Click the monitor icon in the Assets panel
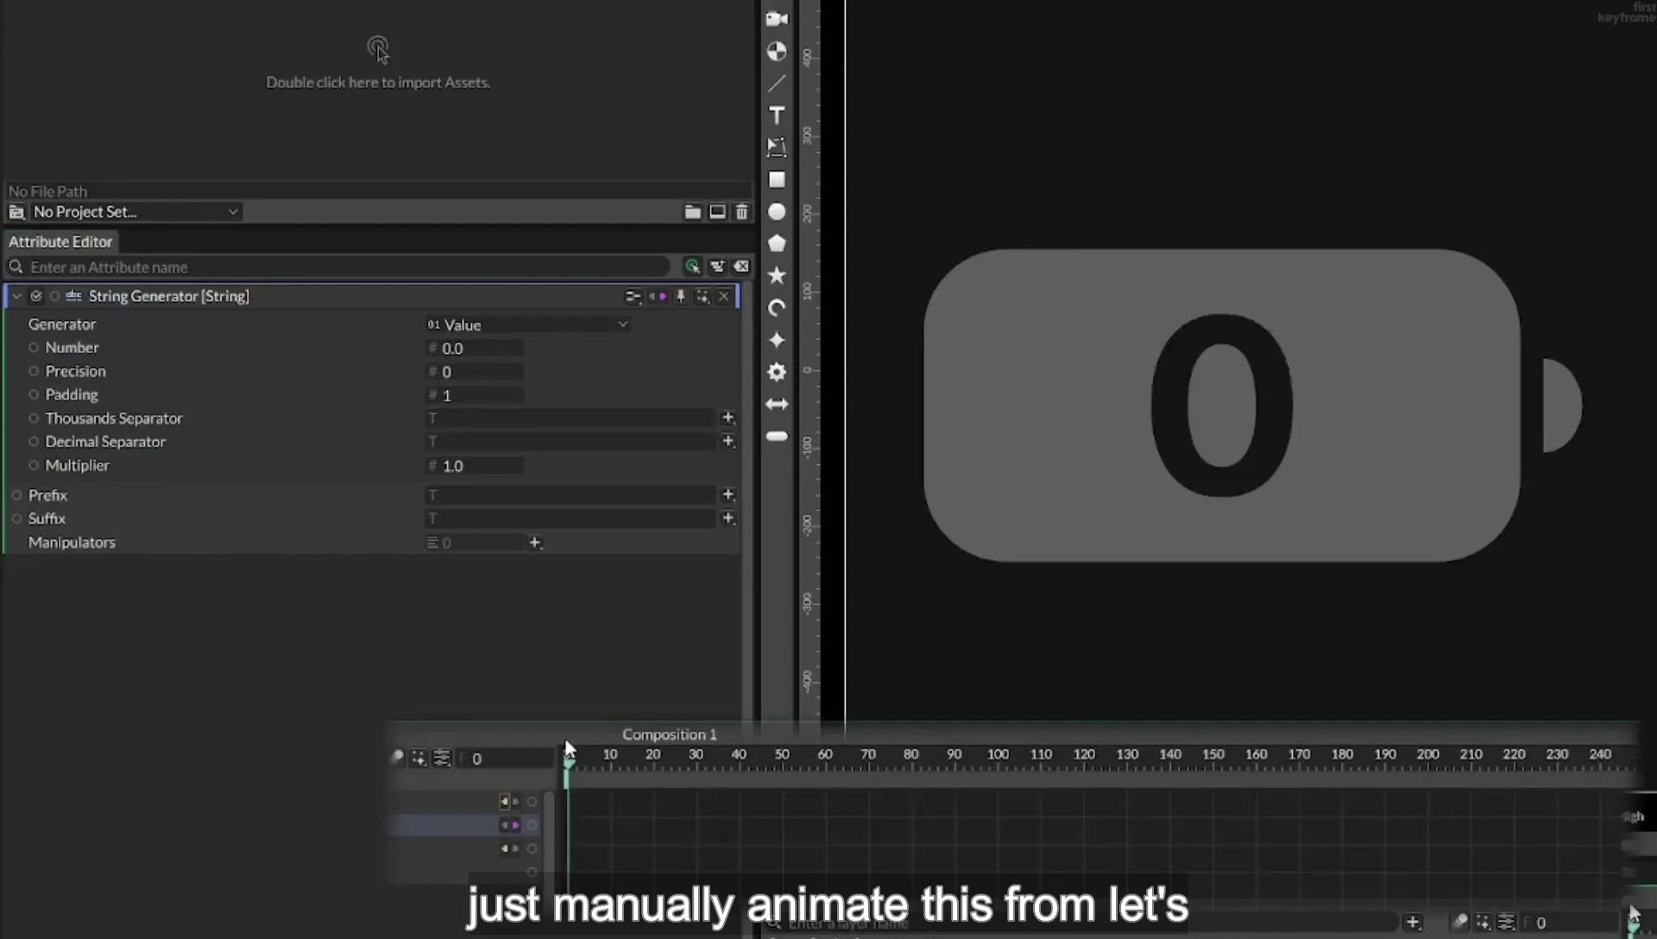Image resolution: width=1657 pixels, height=939 pixels. [x=717, y=212]
